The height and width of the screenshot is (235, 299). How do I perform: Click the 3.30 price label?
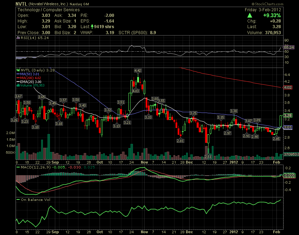(x=234, y=111)
